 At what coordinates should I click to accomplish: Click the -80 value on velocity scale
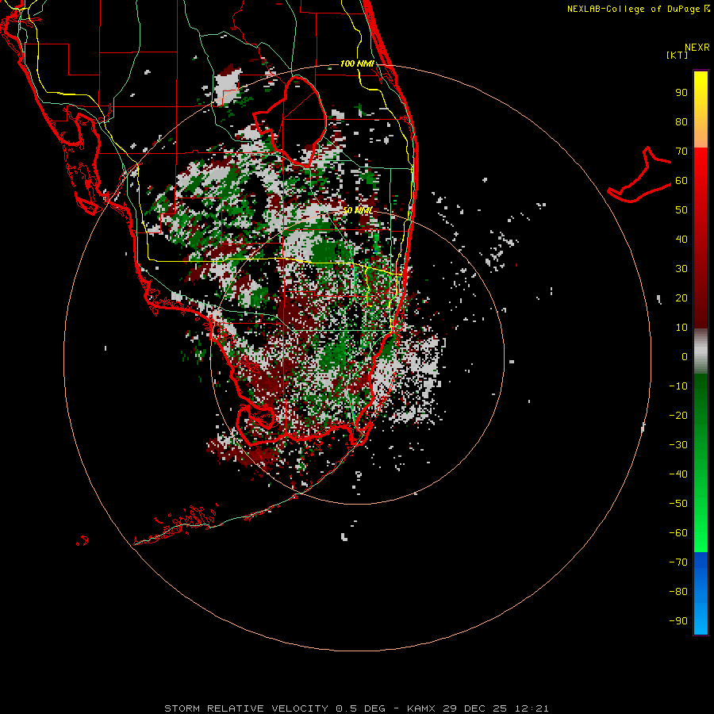[678, 592]
